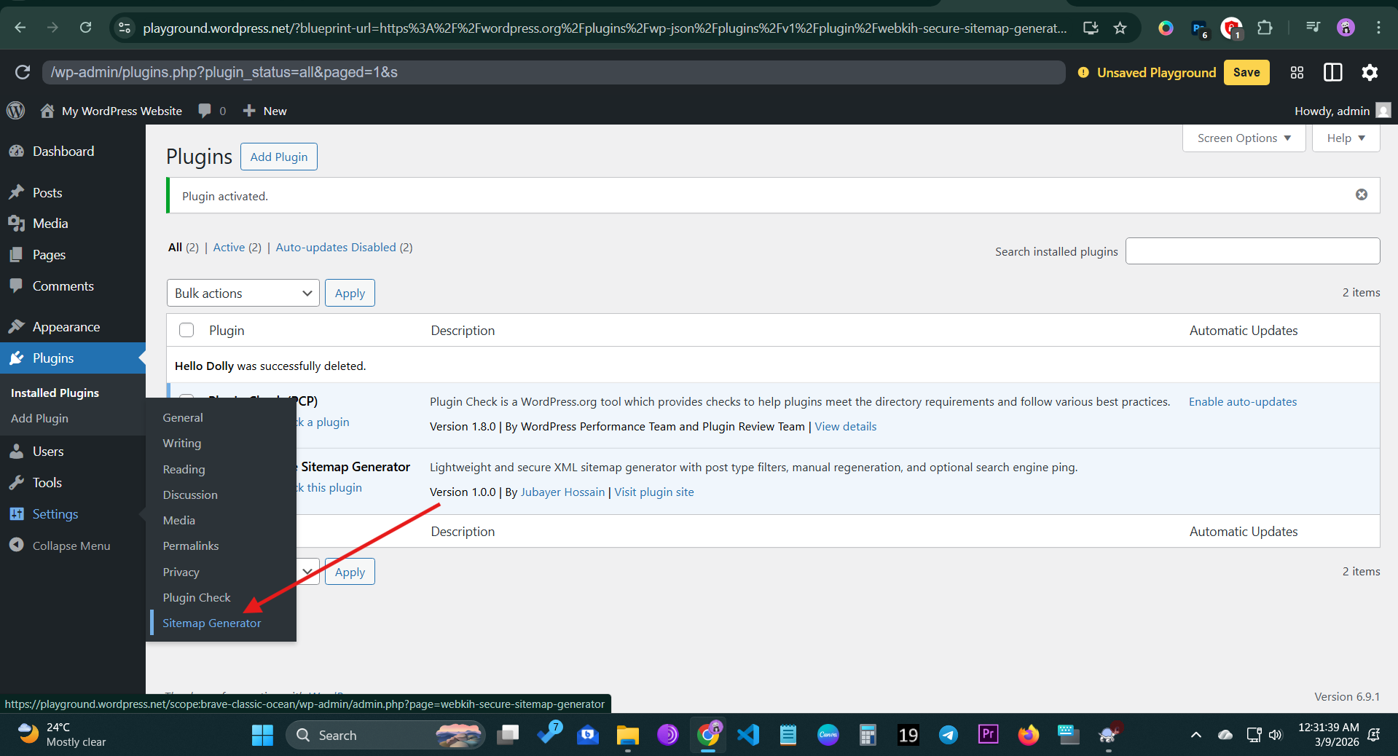Open Visual Studio Code from the taskbar

(x=748, y=735)
